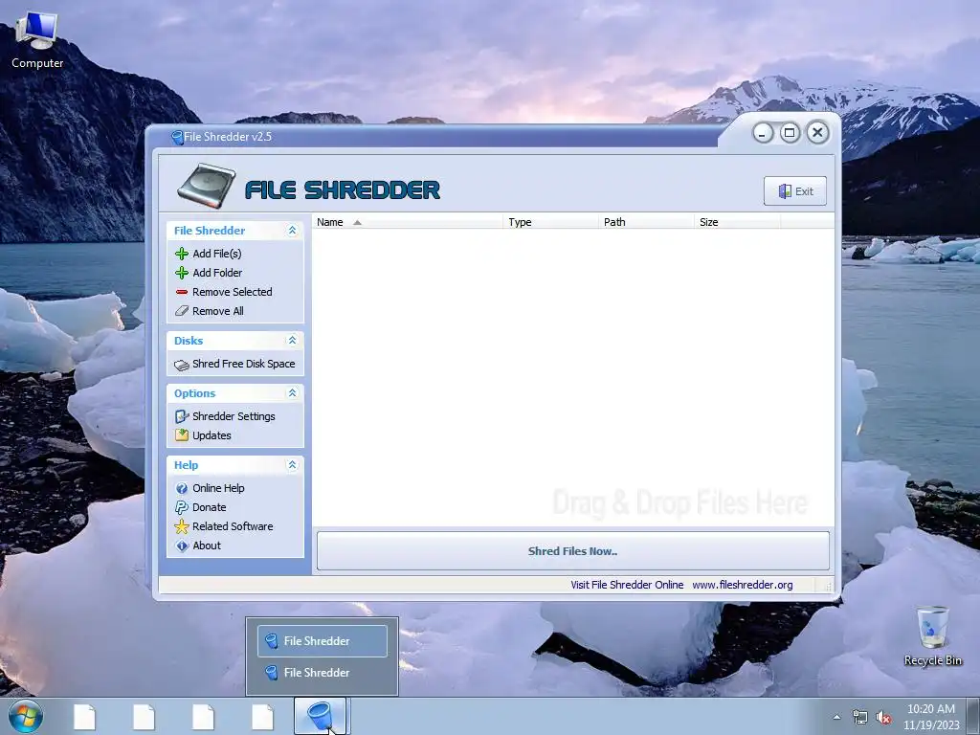Open the Windows Start orb
980x735 pixels.
coord(26,717)
